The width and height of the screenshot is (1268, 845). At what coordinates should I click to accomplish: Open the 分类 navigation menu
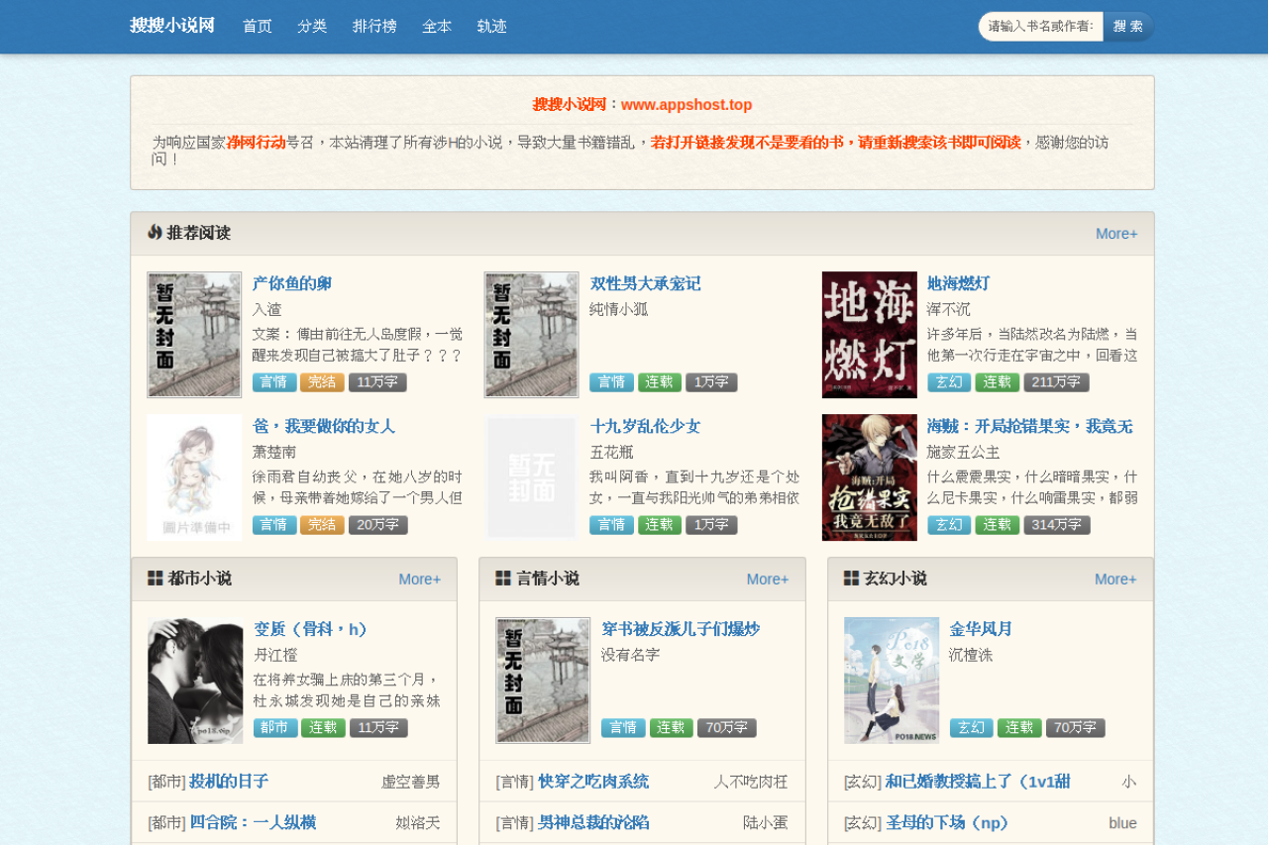coord(312,27)
